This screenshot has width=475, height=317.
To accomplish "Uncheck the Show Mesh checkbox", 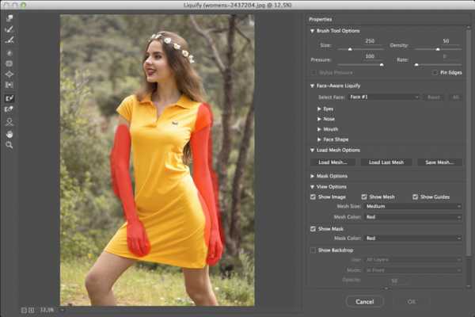I will tap(365, 197).
